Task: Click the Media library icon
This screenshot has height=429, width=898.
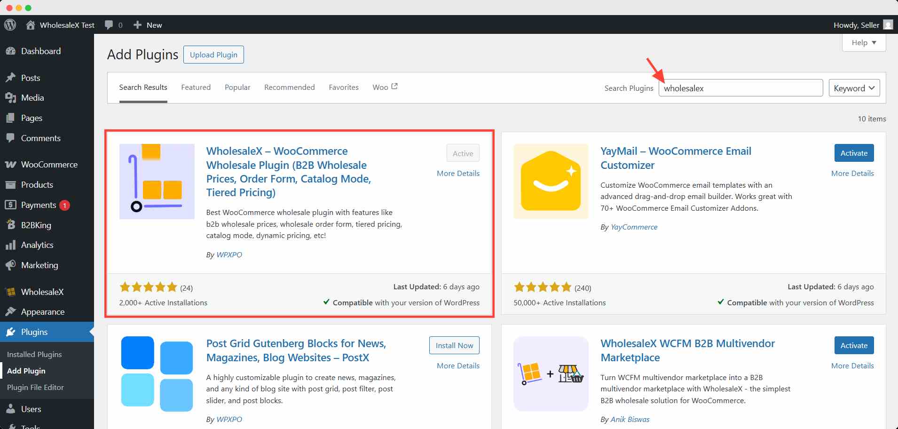Action: tap(10, 98)
